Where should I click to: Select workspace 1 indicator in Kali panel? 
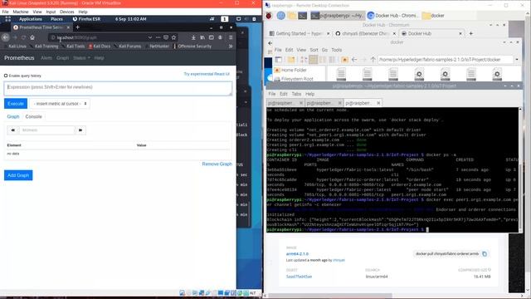[x=224, y=19]
